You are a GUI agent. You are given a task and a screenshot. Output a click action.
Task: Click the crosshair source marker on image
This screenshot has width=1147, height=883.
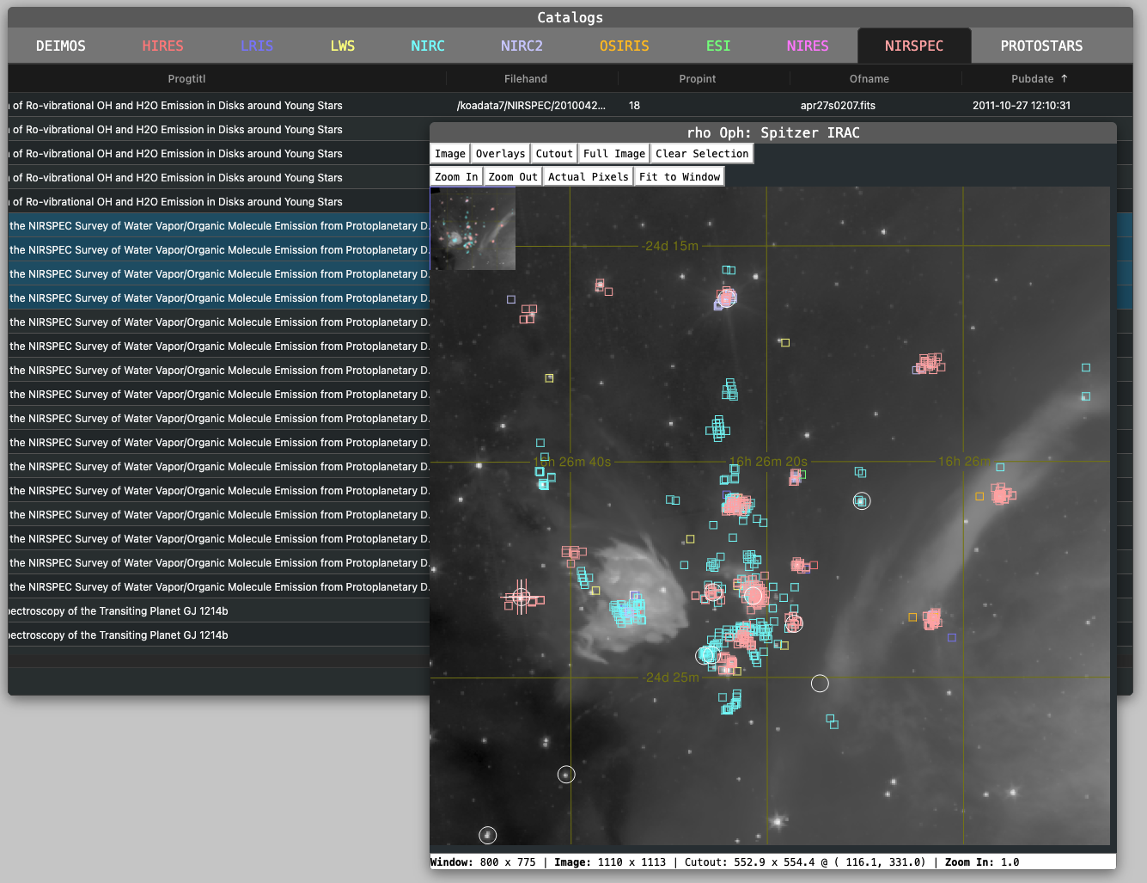click(x=521, y=598)
